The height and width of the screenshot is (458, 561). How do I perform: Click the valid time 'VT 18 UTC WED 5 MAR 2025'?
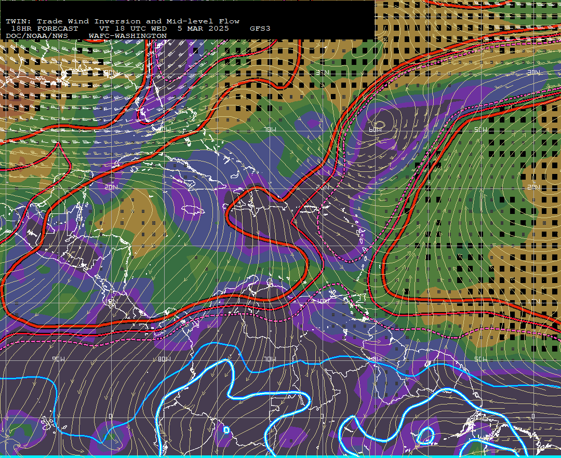coord(164,29)
